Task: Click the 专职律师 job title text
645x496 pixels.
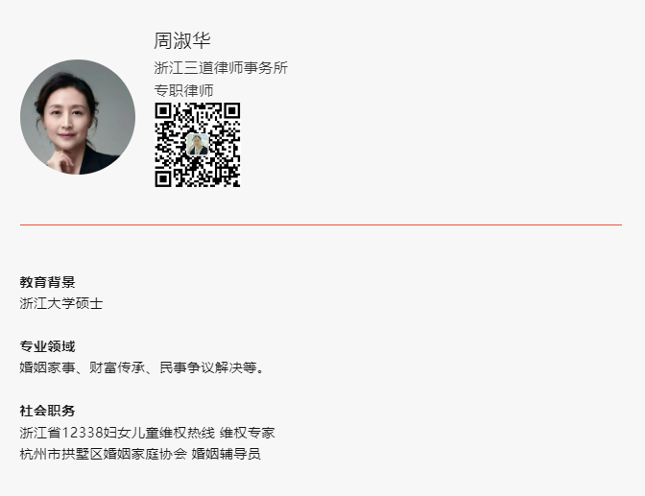Action: click(x=184, y=90)
